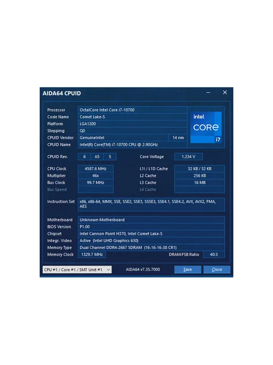
Task: Click the empty L4 Cache field
Action: [x=199, y=189]
